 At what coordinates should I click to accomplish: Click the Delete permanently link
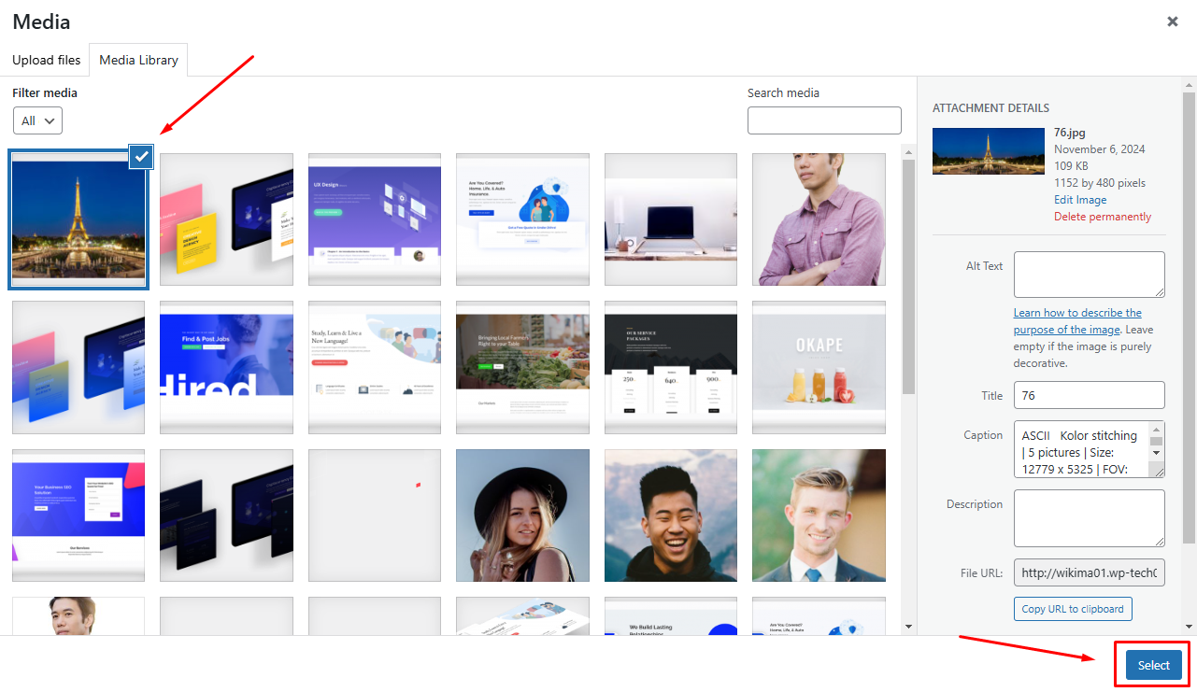tap(1103, 217)
